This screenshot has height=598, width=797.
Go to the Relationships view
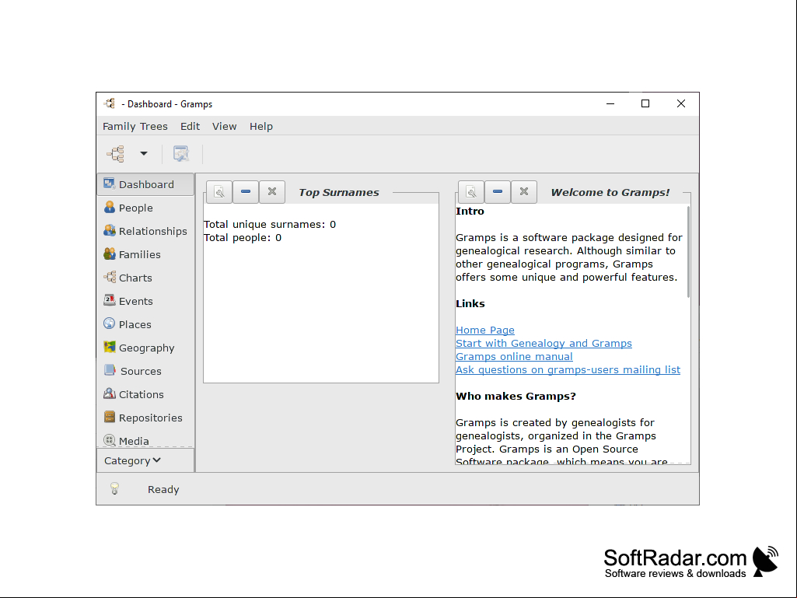point(145,231)
